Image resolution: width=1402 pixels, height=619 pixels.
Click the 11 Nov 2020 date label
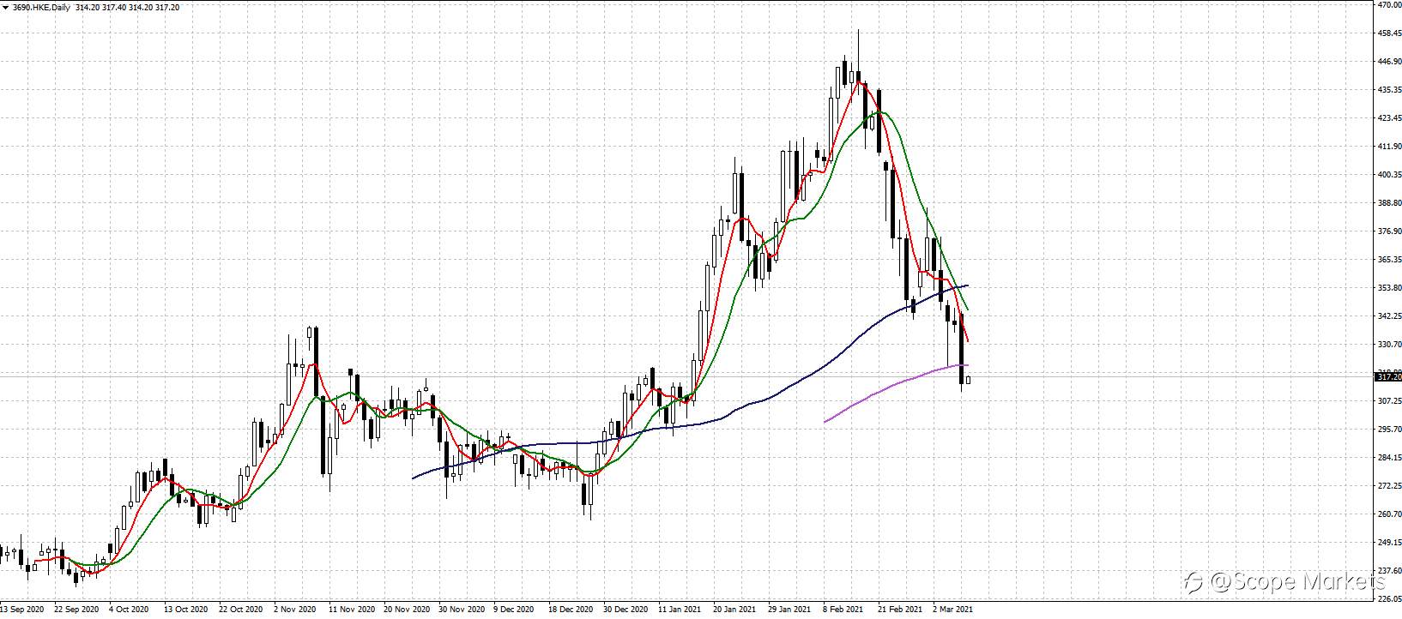click(x=351, y=610)
